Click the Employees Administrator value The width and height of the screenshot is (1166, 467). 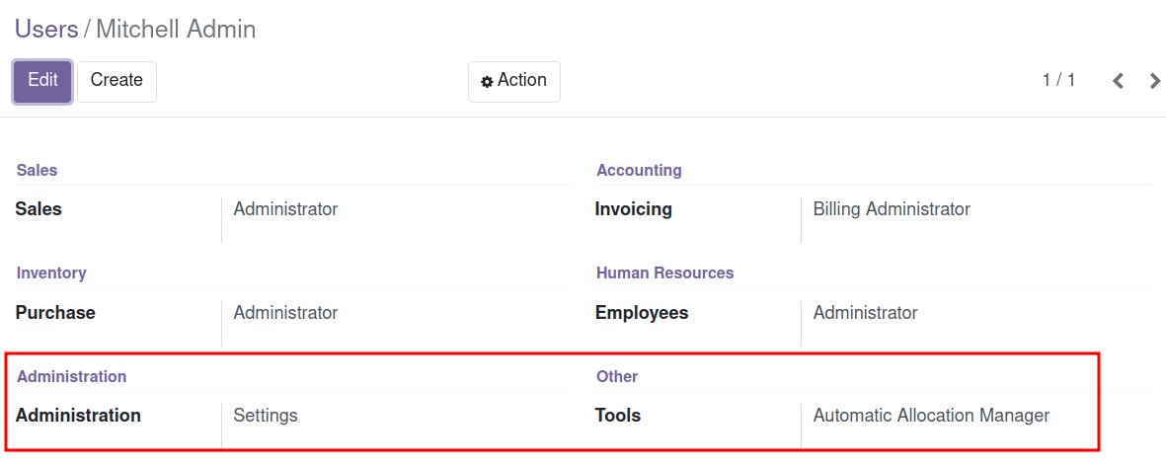click(x=866, y=313)
